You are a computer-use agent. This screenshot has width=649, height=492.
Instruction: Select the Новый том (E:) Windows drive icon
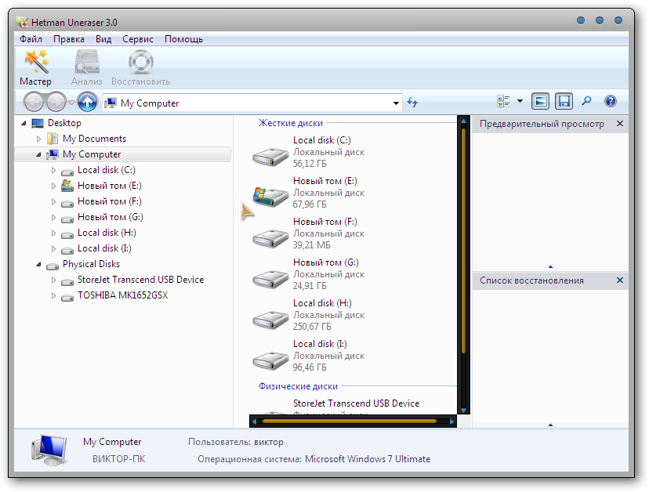pyautogui.click(x=270, y=197)
